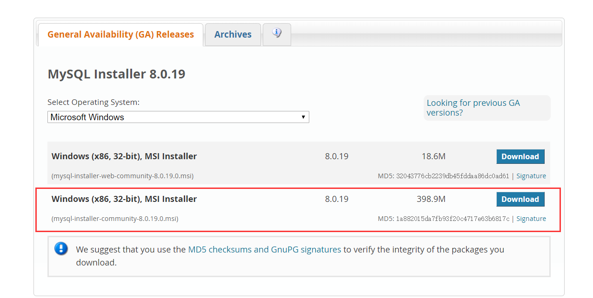
Task: Click the mysql-installer-web-community-8.0.19.0.msi filename
Action: tap(122, 176)
